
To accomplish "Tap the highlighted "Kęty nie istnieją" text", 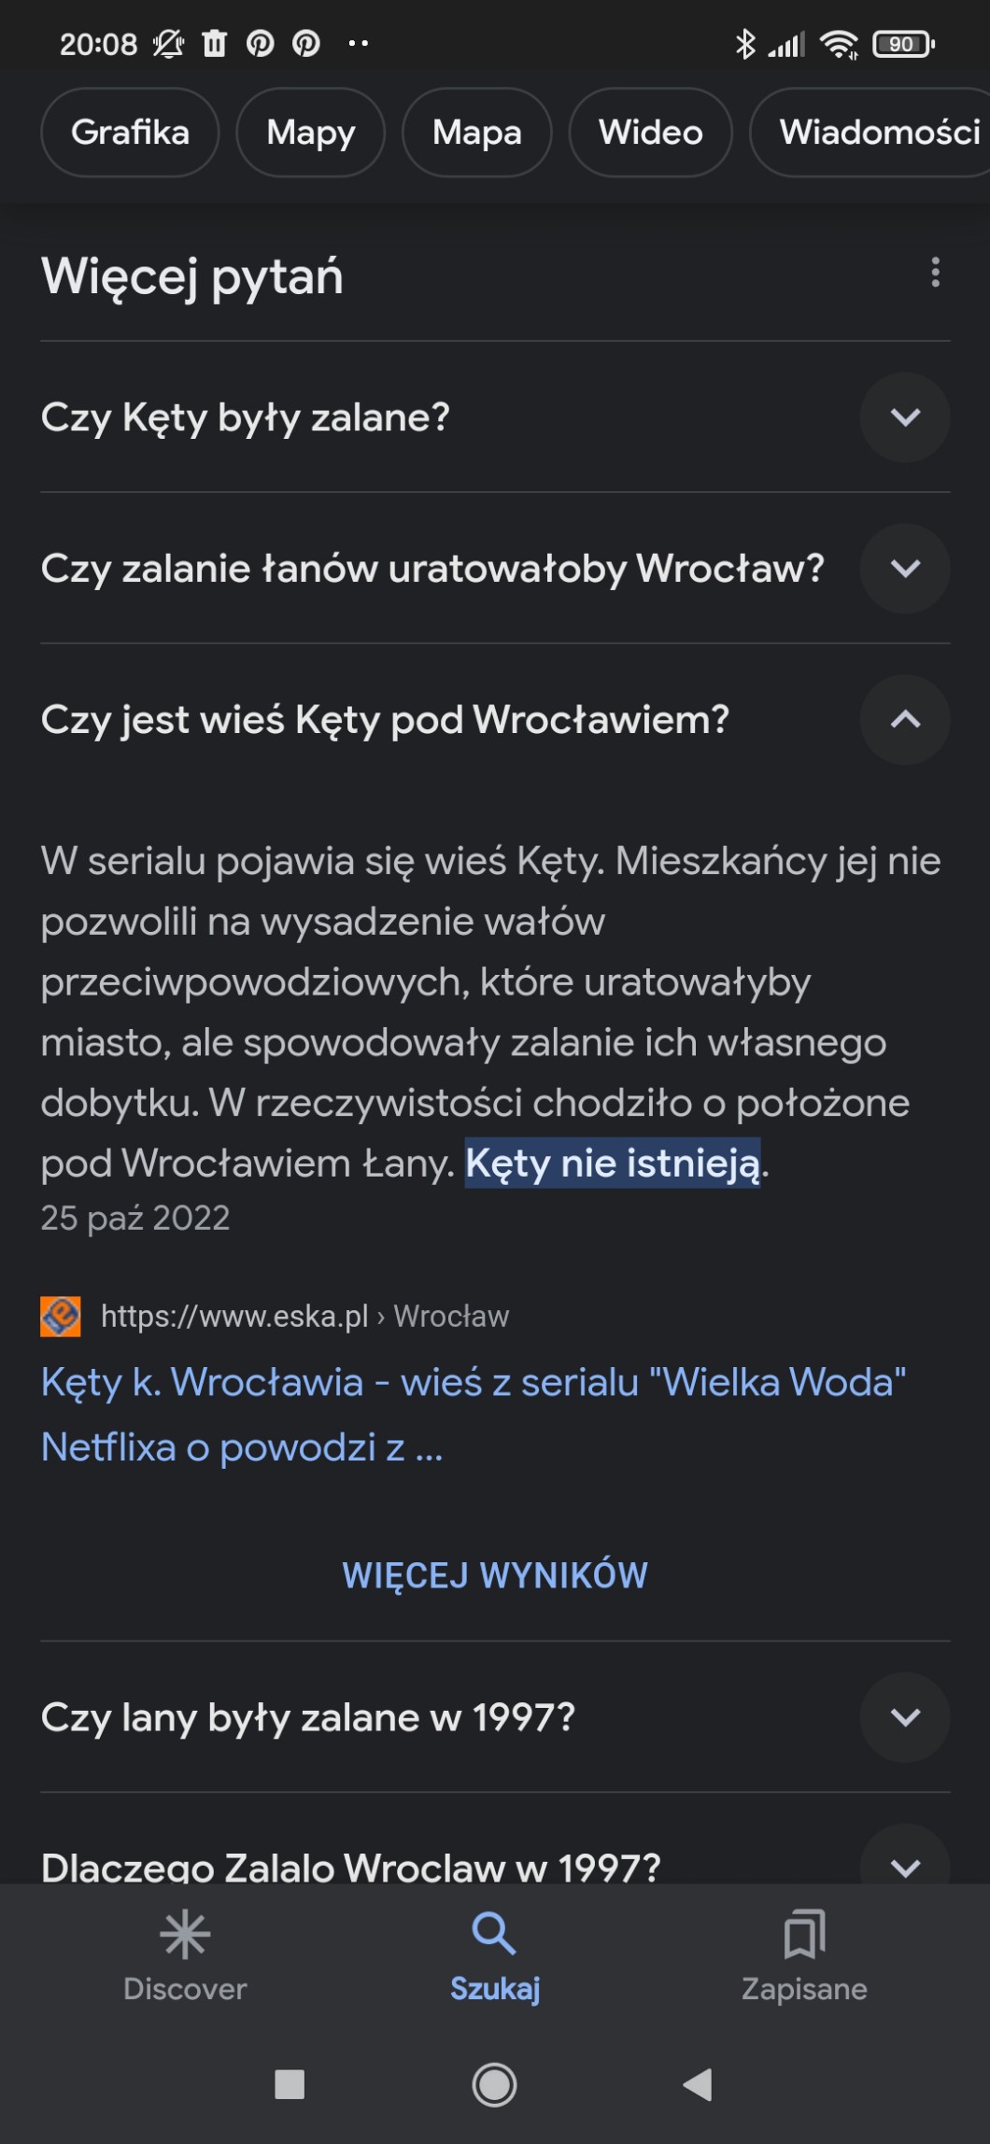I will click(613, 1164).
